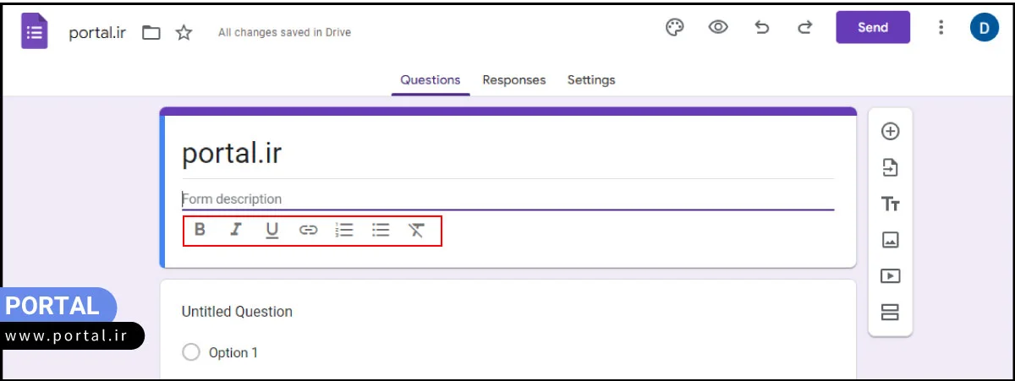Apply bold to form description
The height and width of the screenshot is (381, 1015).
tap(200, 230)
